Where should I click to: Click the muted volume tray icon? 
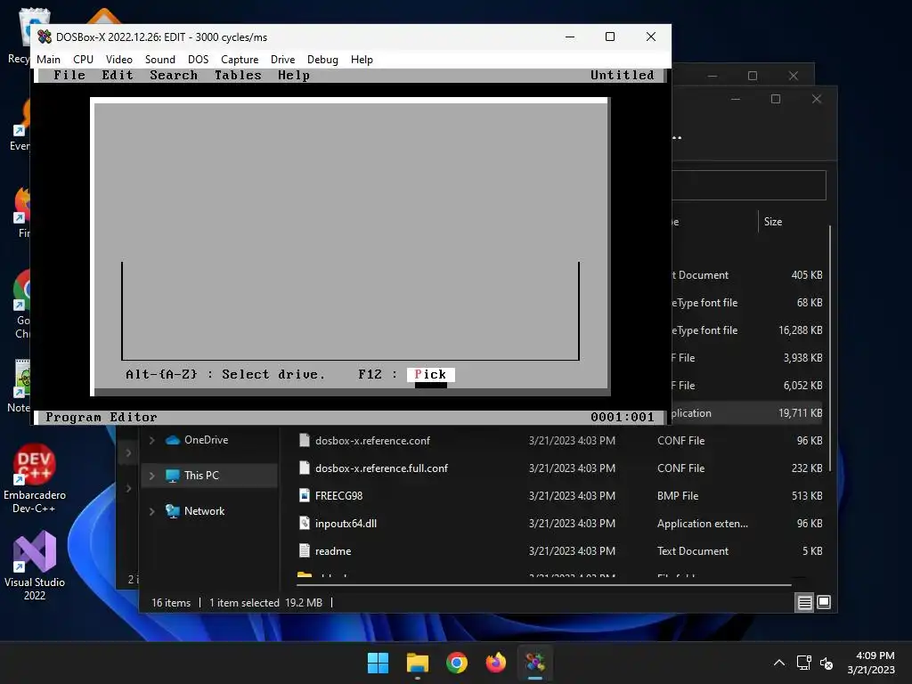[x=826, y=663]
